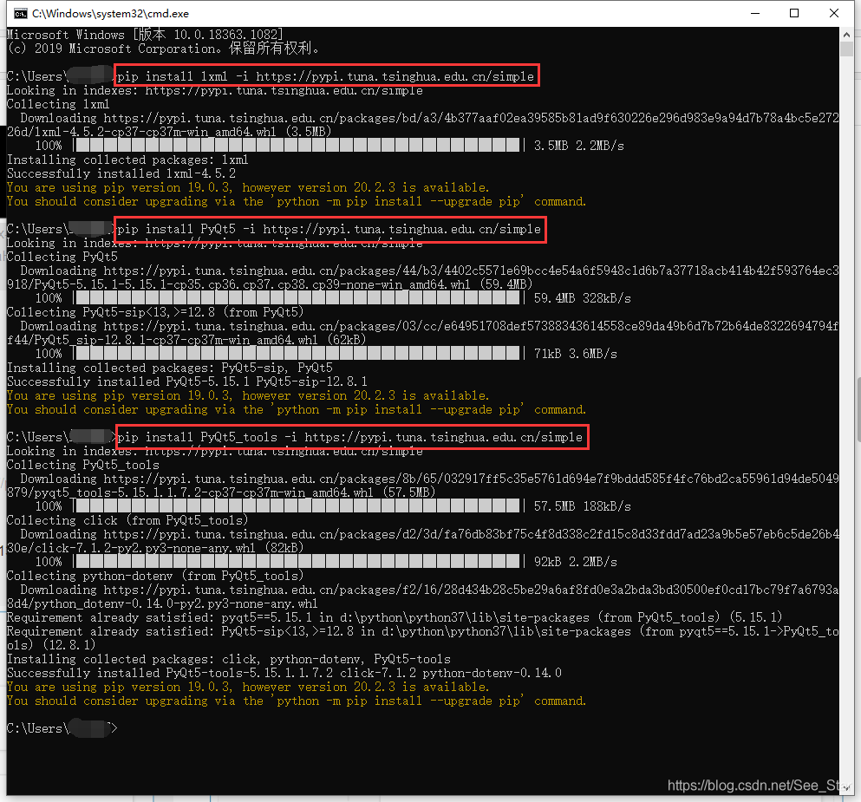Viewport: 861px width, 802px height.
Task: Click 'Collecting click (from PyQt5_tools)' line
Action: pos(127,520)
